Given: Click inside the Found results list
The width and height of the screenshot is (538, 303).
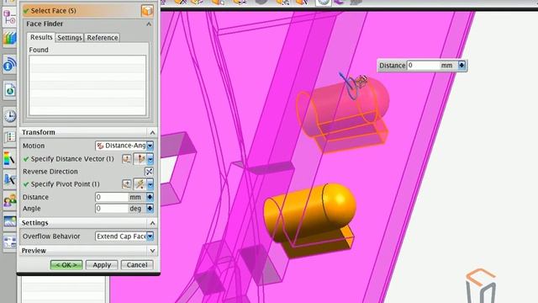Looking at the screenshot, I should (87, 85).
